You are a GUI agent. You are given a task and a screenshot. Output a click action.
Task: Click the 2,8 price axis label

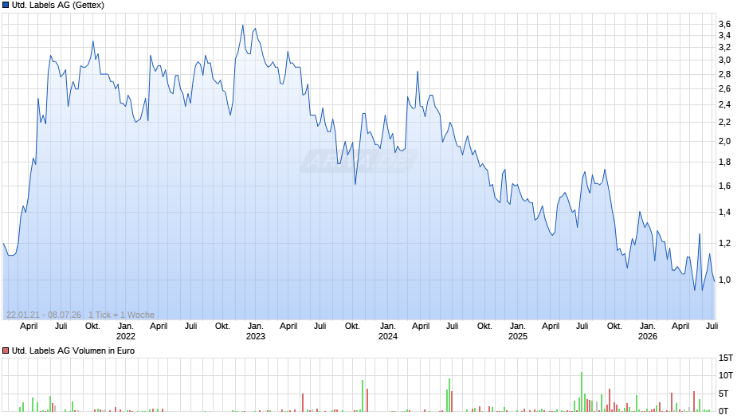pos(724,74)
